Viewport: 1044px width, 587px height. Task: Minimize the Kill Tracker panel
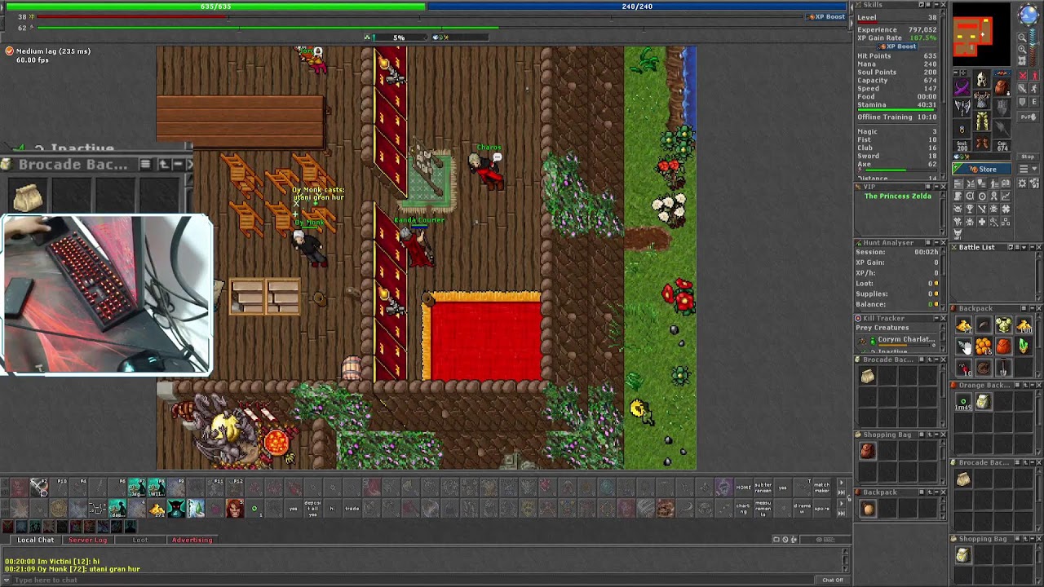(x=936, y=318)
